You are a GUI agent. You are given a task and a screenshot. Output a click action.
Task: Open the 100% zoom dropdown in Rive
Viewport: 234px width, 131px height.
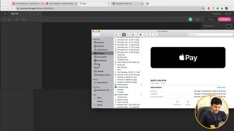point(198,19)
